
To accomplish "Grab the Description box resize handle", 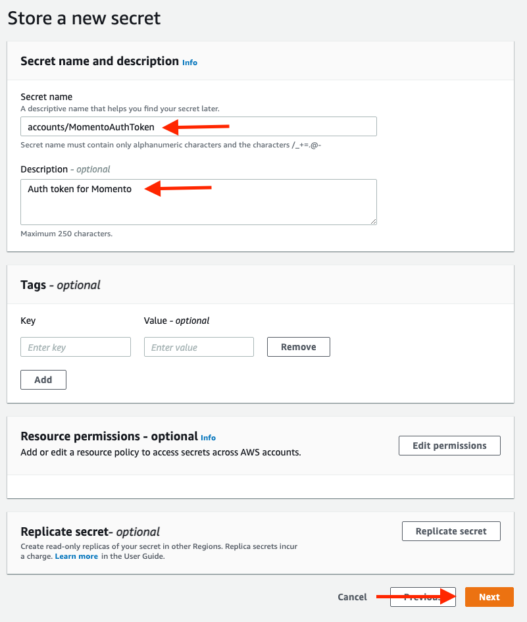I will point(372,220).
